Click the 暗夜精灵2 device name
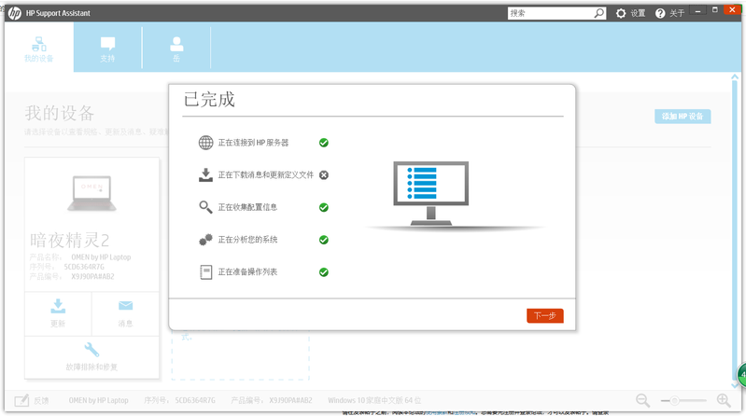746x416 pixels. (69, 240)
